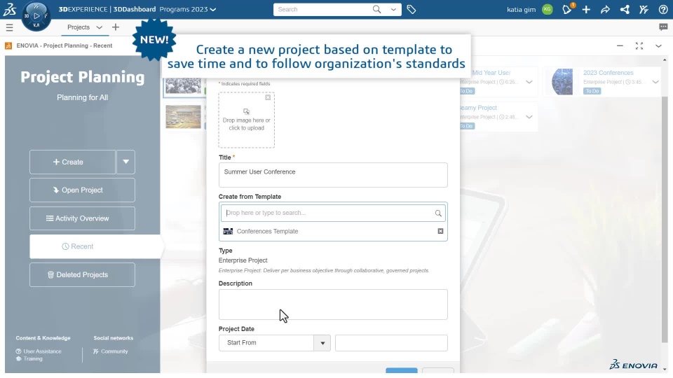Click the Conferences Template thumbnail icon
Screen dimensions: 673x378
(228, 231)
